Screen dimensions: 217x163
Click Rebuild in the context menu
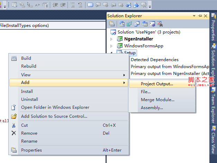pyautogui.click(x=29, y=66)
